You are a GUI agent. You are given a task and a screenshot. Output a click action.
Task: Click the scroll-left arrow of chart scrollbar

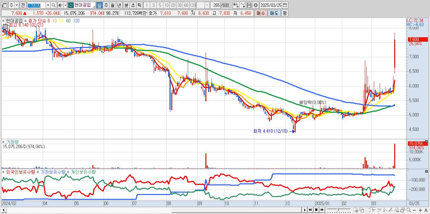click(x=3, y=210)
